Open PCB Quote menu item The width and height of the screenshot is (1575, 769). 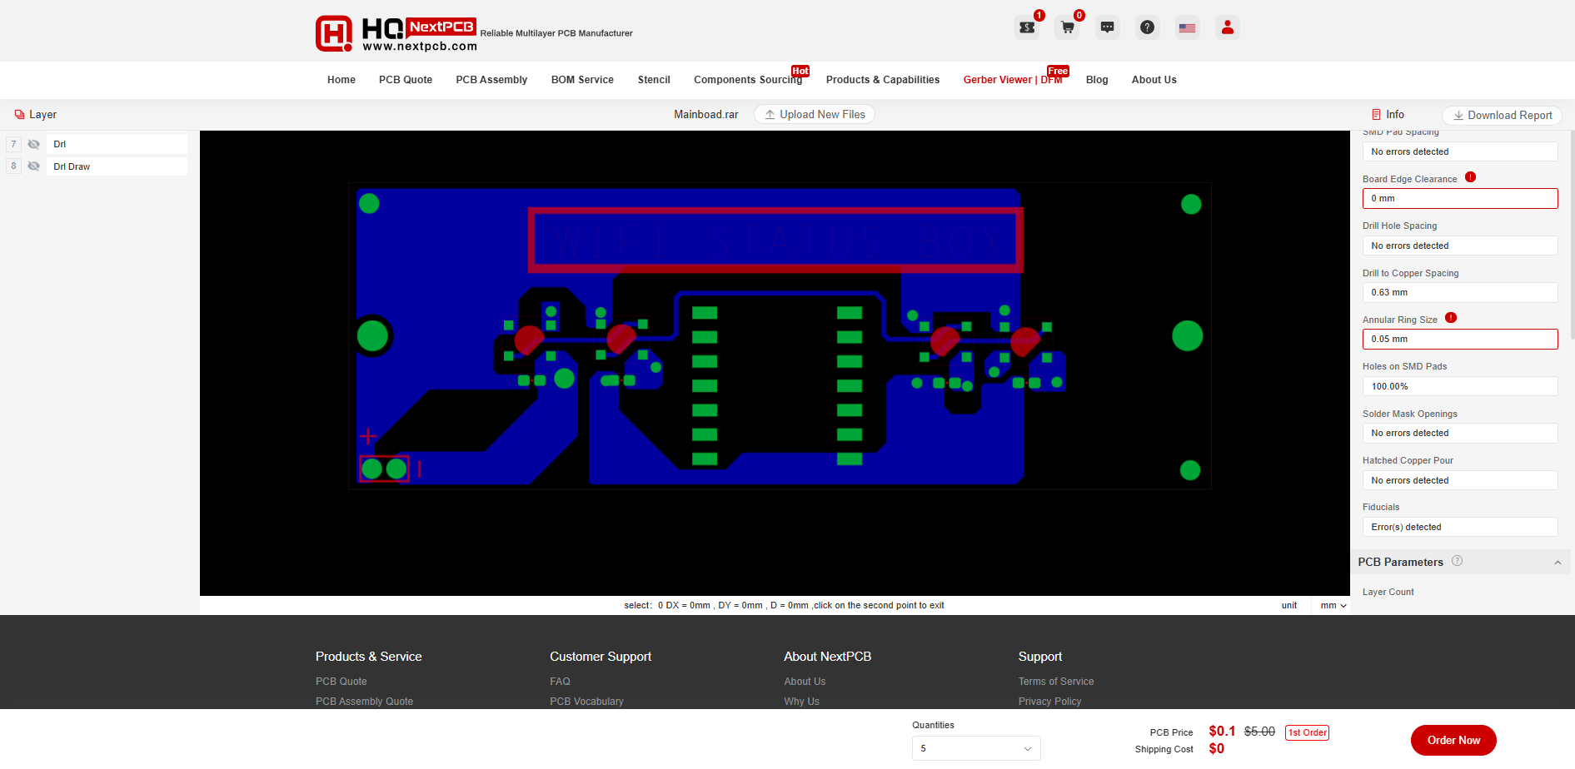click(x=406, y=80)
